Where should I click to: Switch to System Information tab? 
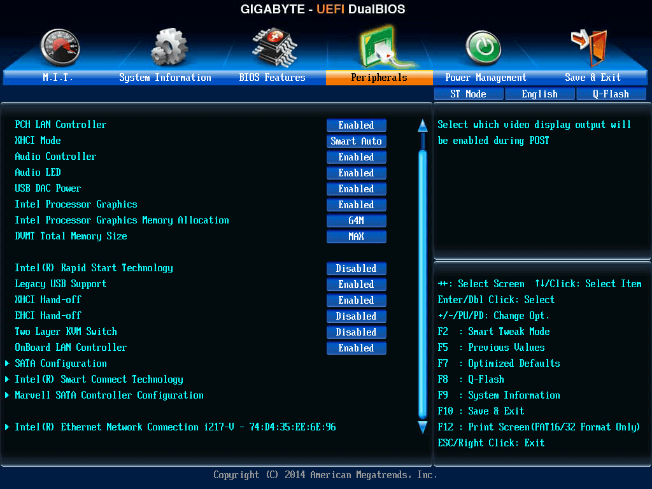(x=165, y=77)
